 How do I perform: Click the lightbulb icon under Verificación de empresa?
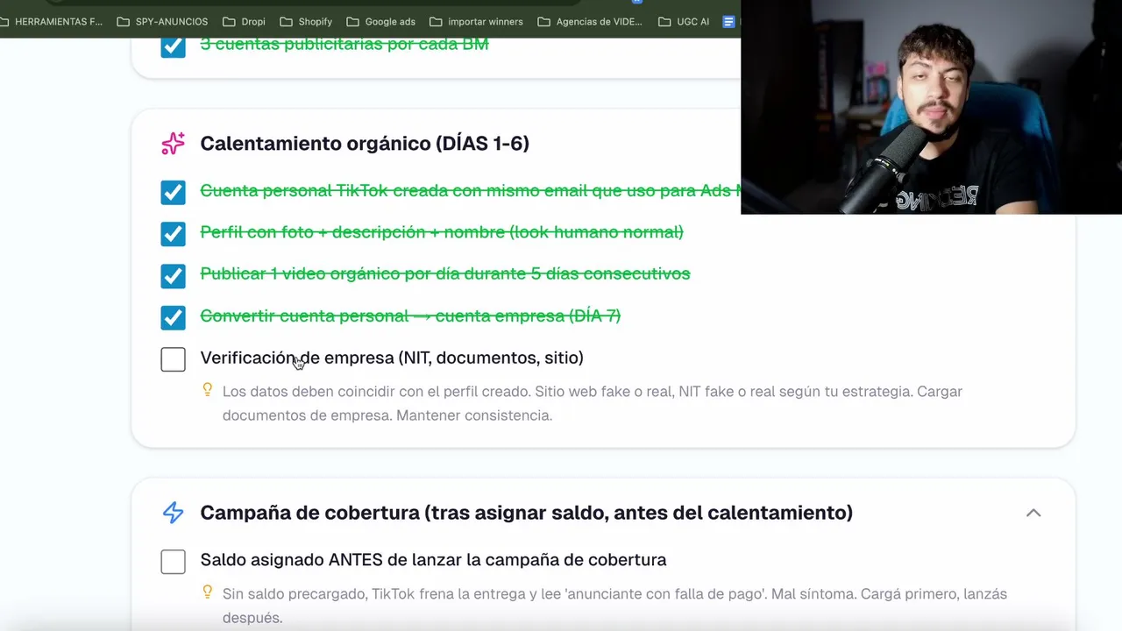coord(208,390)
